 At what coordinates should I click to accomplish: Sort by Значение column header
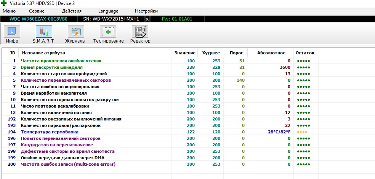(185, 53)
